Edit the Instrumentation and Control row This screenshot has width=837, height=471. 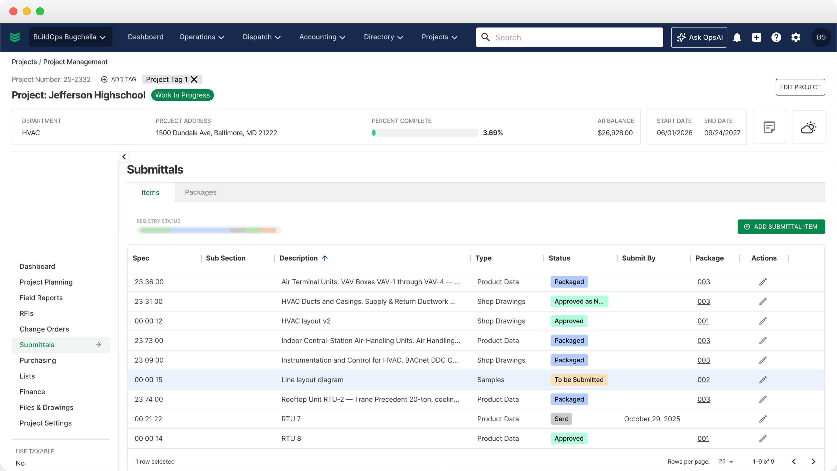tap(763, 360)
